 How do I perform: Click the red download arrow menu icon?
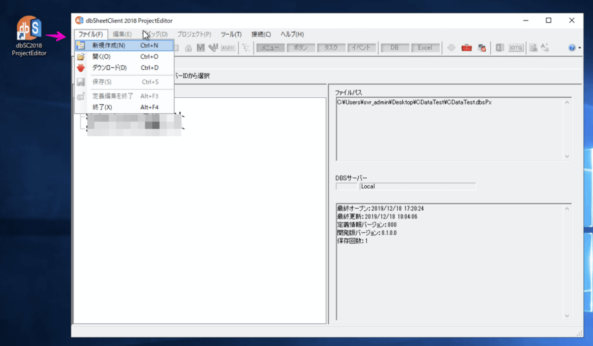pyautogui.click(x=81, y=68)
